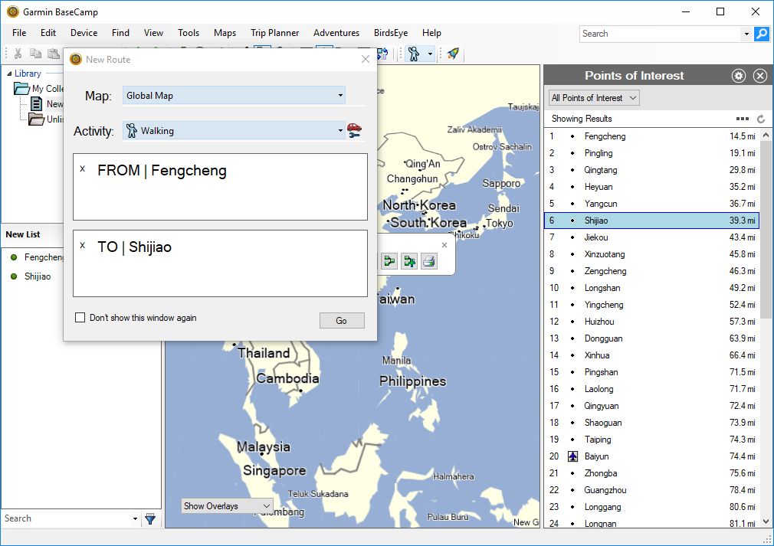Viewport: 774px width, 546px height.
Task: Open the BirdsEye menu
Action: click(391, 33)
